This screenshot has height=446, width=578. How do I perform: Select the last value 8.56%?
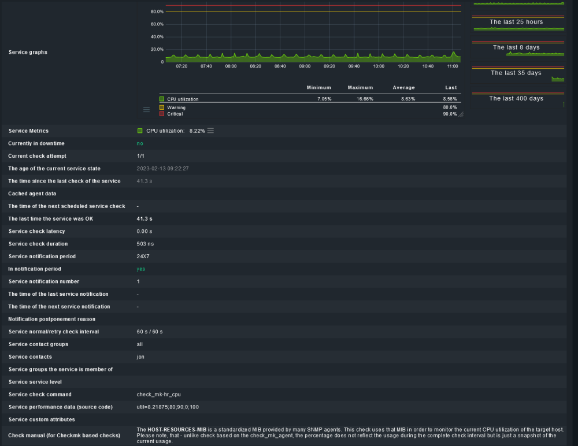(x=450, y=99)
